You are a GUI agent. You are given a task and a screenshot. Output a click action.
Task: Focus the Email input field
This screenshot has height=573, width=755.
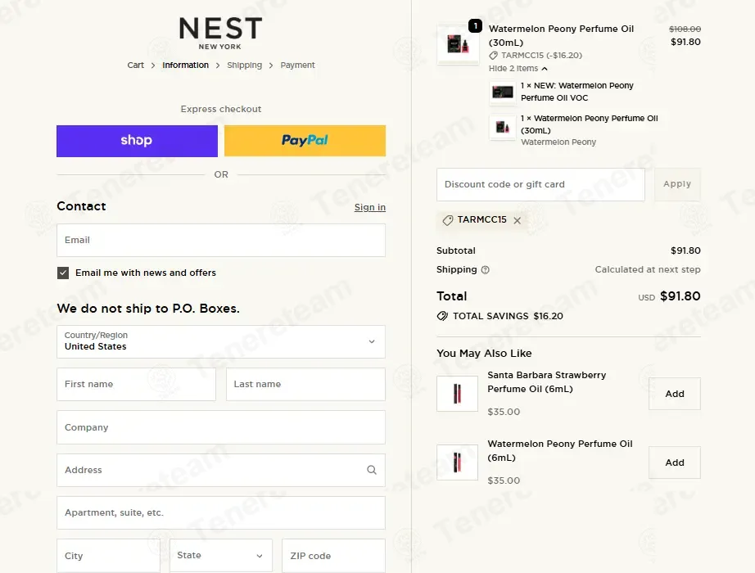pos(221,241)
